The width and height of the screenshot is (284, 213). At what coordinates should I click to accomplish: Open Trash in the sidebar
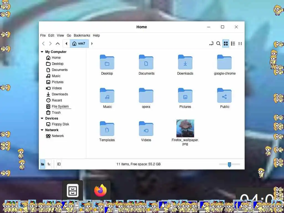(56, 113)
